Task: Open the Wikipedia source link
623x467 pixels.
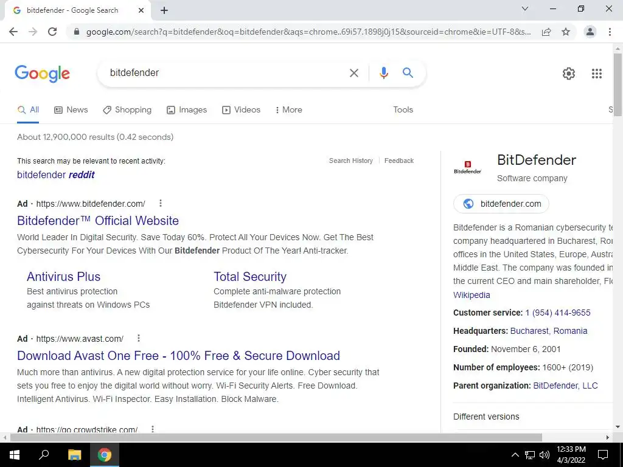Action: 472,295
